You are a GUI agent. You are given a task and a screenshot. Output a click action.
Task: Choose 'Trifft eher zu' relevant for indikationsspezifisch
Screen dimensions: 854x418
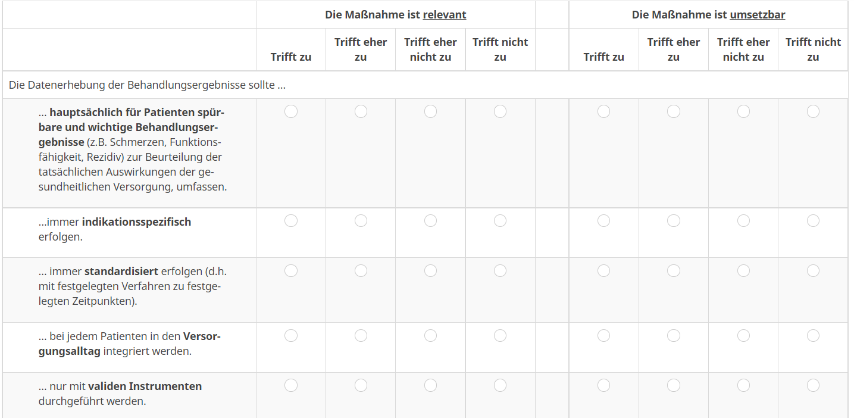[361, 221]
